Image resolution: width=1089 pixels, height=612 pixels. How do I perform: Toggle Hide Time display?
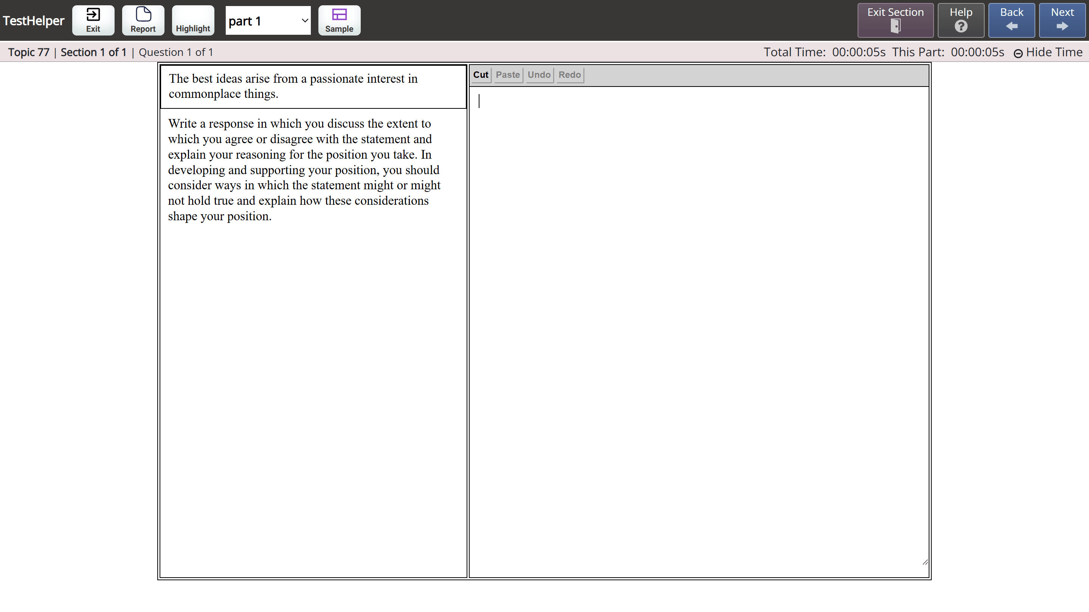click(1048, 53)
